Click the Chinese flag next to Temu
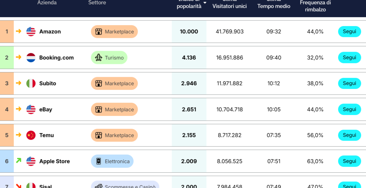Screen dimensions: 366x188 tap(31, 135)
